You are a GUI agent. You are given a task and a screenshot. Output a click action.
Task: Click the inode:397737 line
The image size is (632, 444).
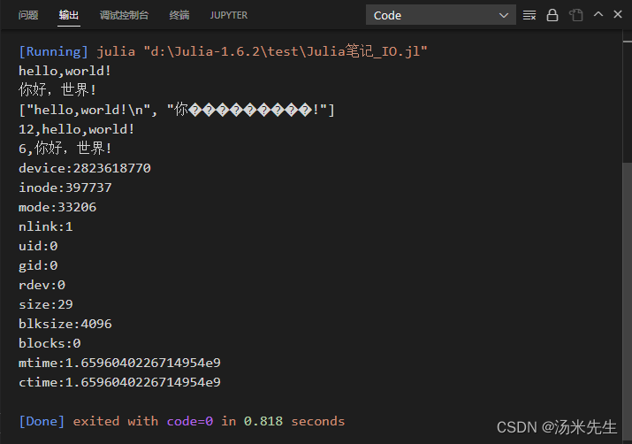pyautogui.click(x=65, y=188)
